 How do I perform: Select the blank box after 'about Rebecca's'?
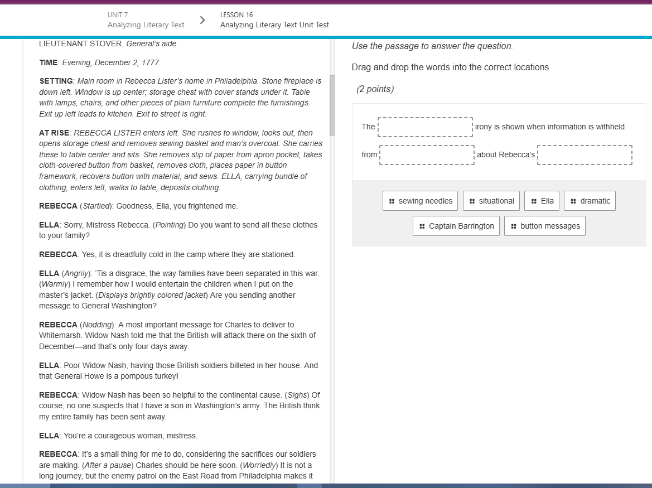point(585,155)
